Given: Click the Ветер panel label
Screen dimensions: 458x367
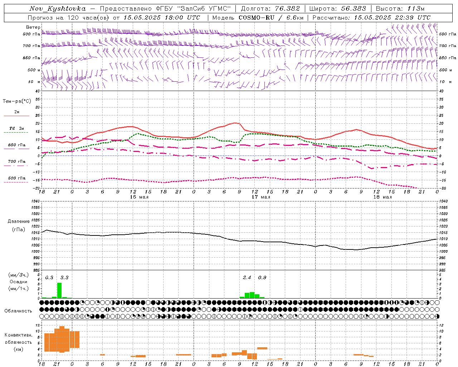Looking at the screenshot, I should click(33, 27).
